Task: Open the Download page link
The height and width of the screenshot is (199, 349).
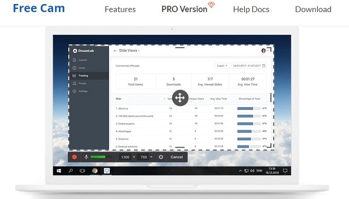Action: (313, 9)
